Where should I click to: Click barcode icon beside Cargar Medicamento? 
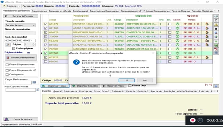[x=34, y=82]
